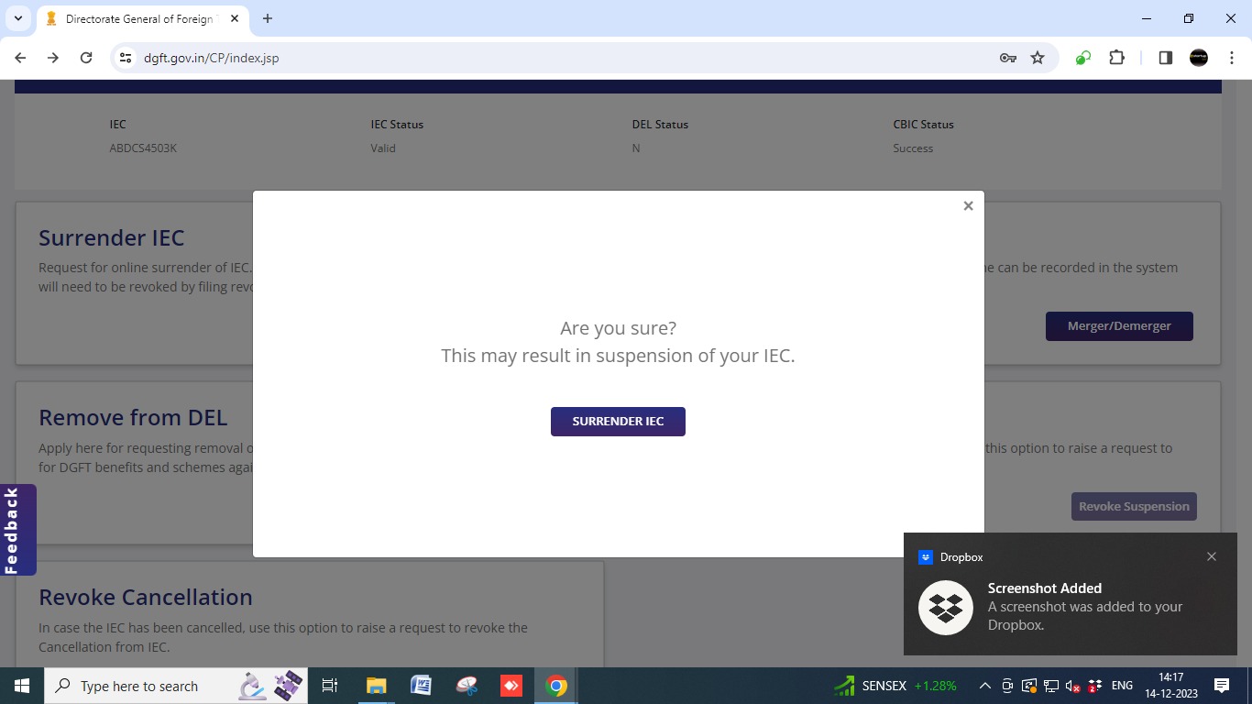1252x704 pixels.
Task: Close the confirmation dialog with the X
Action: point(968,206)
